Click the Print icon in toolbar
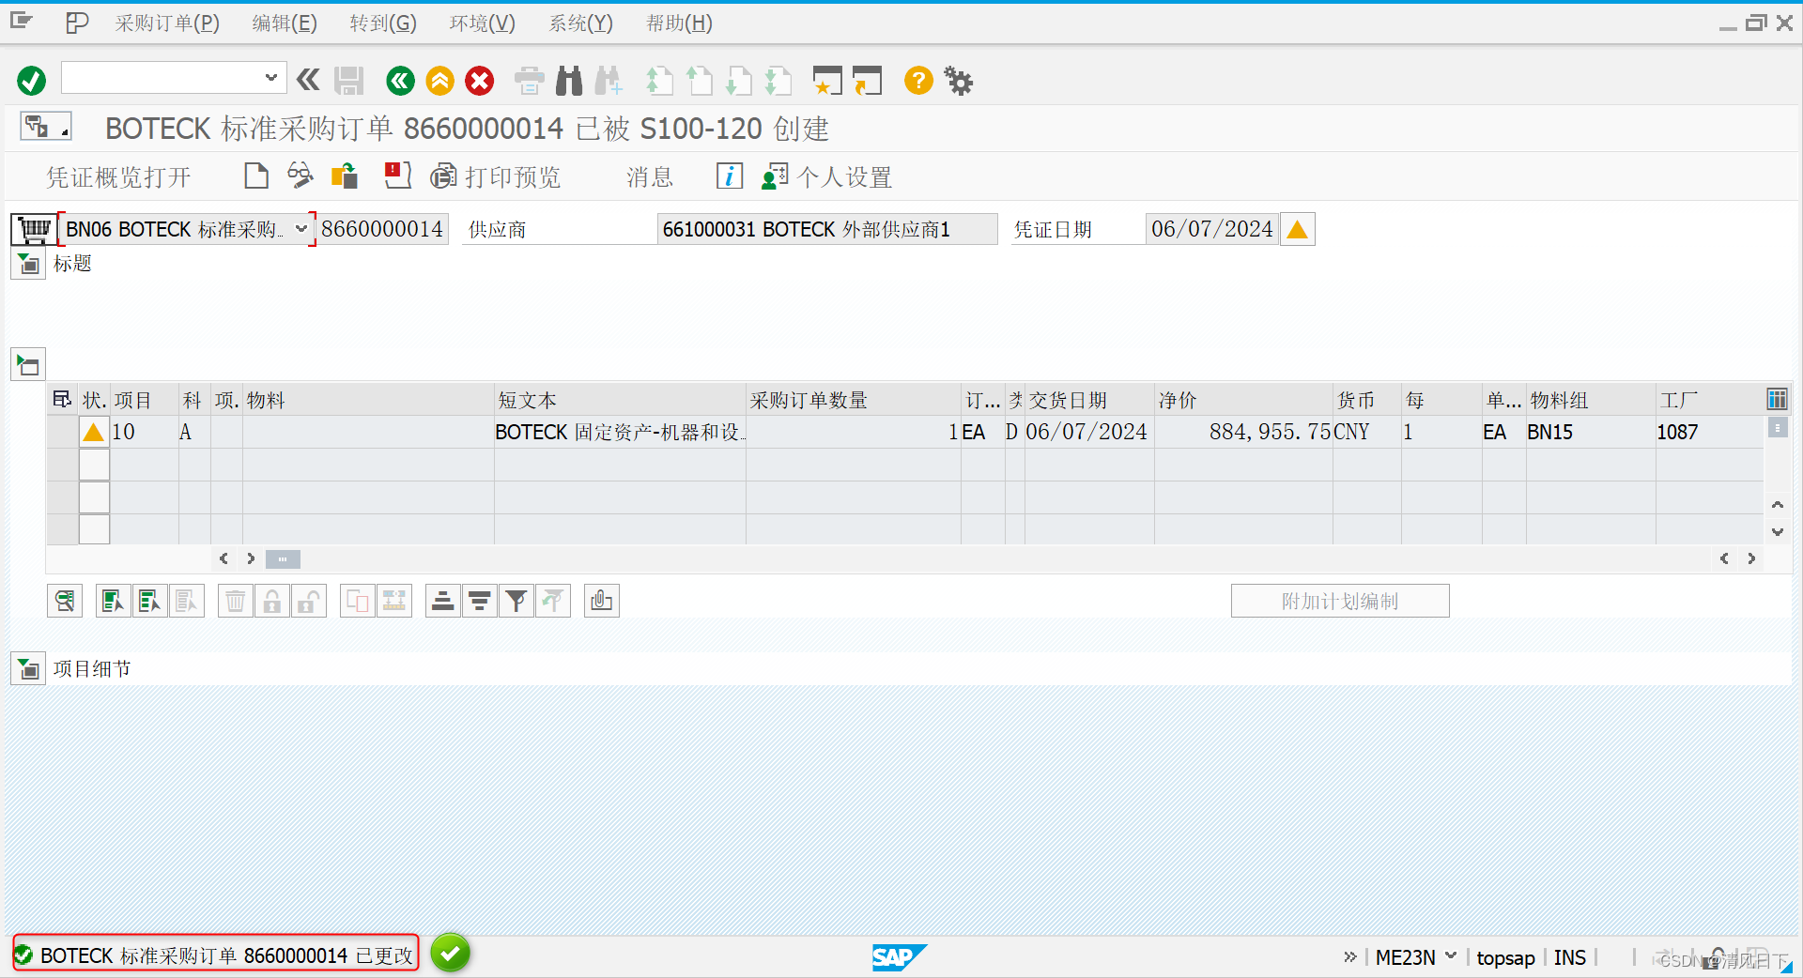The height and width of the screenshot is (978, 1803). 530,81
